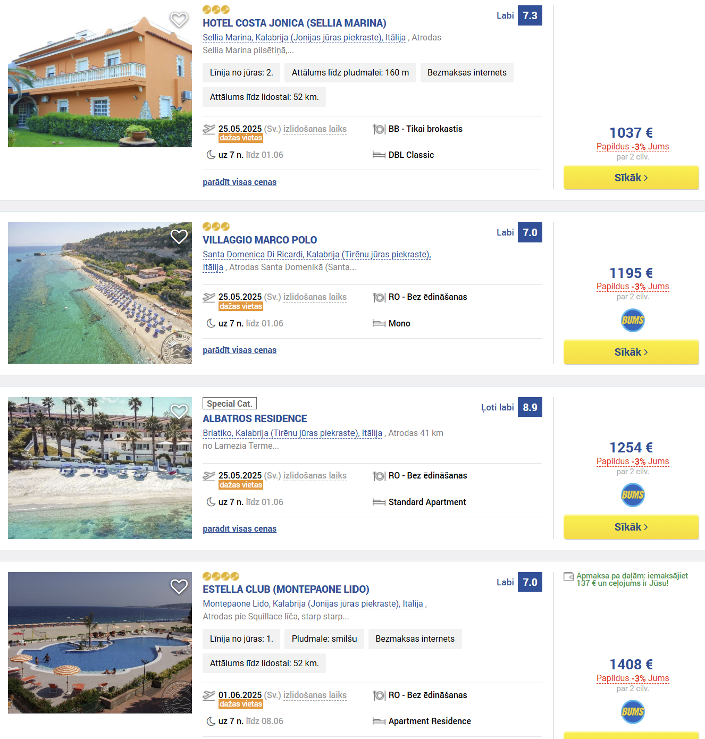Open Albatros Residence beach photo thumbnail

100,468
